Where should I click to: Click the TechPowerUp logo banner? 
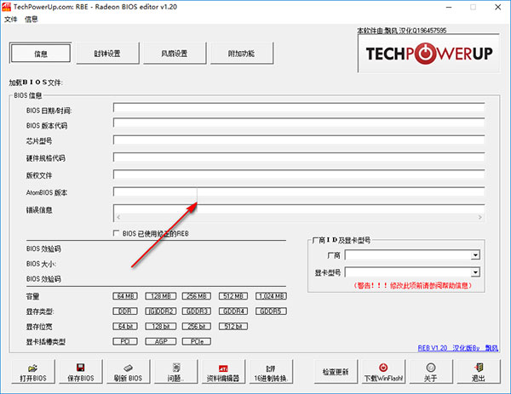(x=429, y=54)
